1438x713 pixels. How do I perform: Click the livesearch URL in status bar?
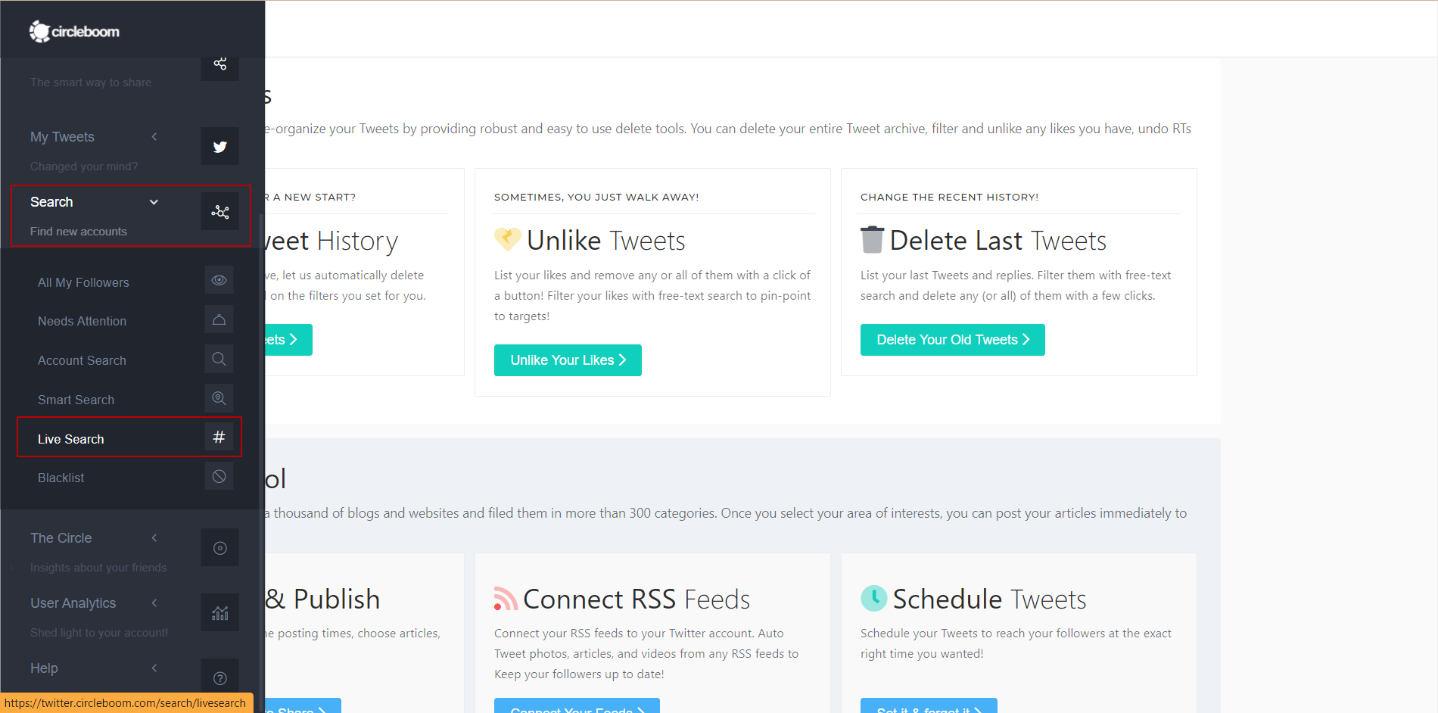click(126, 702)
